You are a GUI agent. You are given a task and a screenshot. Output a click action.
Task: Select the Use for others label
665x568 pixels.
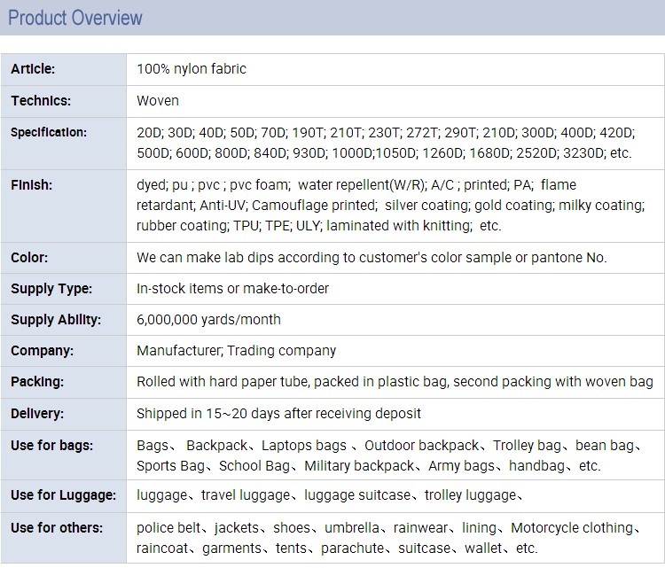coord(57,528)
